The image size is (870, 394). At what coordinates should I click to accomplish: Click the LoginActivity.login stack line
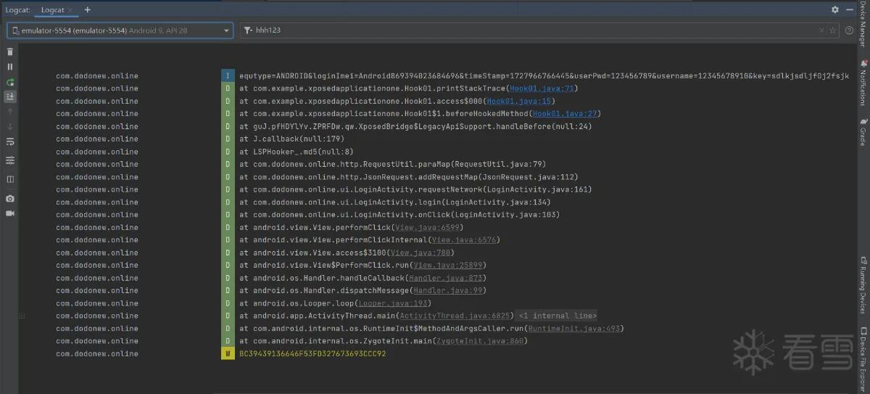(x=395, y=202)
